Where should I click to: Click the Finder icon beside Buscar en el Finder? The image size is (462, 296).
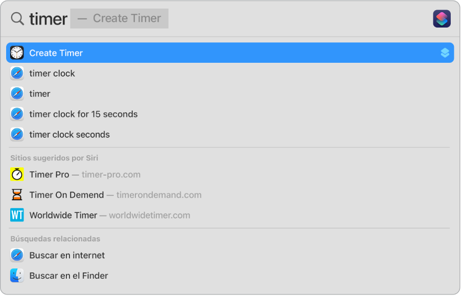pos(16,276)
